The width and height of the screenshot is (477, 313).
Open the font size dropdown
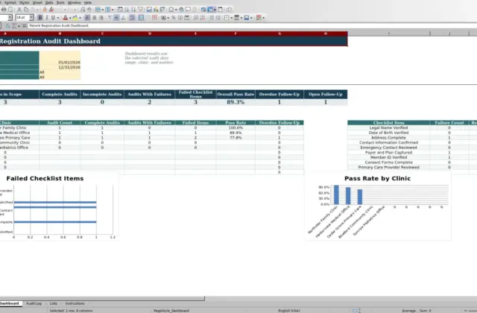(31, 18)
